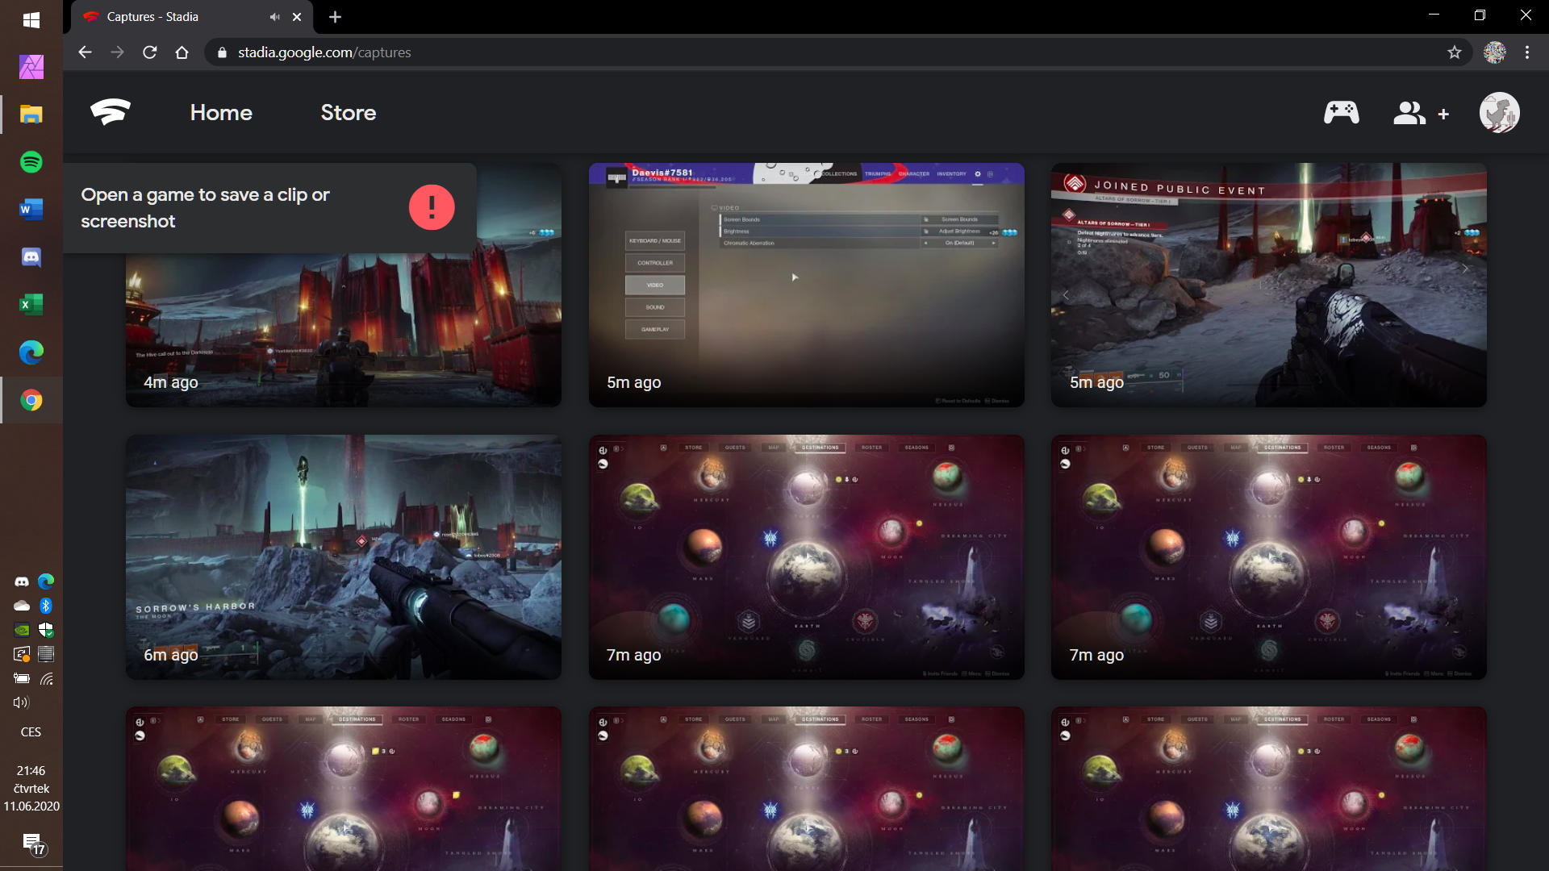Open Spotify from the taskbar

coord(31,162)
